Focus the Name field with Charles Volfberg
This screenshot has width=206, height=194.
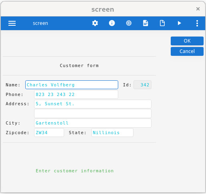tap(72, 85)
